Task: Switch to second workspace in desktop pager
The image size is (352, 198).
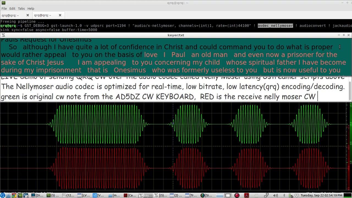Action: (228, 195)
